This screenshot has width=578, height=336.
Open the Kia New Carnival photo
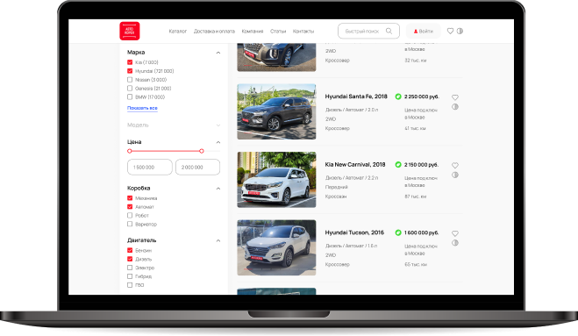coord(276,180)
